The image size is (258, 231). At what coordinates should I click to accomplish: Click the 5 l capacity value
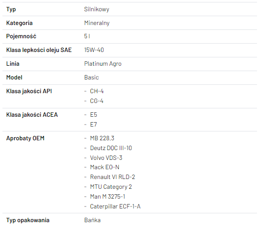(x=87, y=36)
